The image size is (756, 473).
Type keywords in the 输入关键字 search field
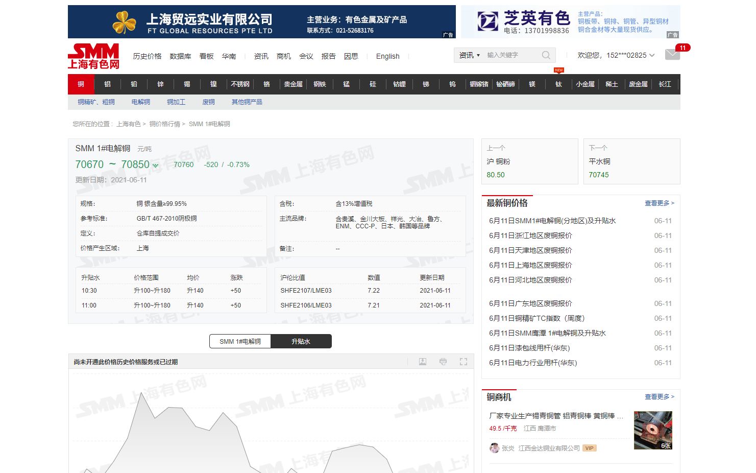tap(512, 55)
